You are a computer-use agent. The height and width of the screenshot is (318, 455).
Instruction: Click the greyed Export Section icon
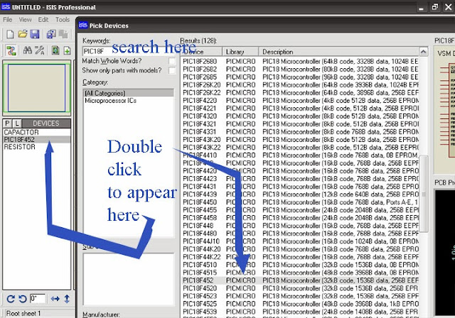[x=63, y=34]
